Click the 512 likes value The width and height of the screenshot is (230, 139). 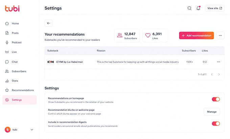point(205,62)
